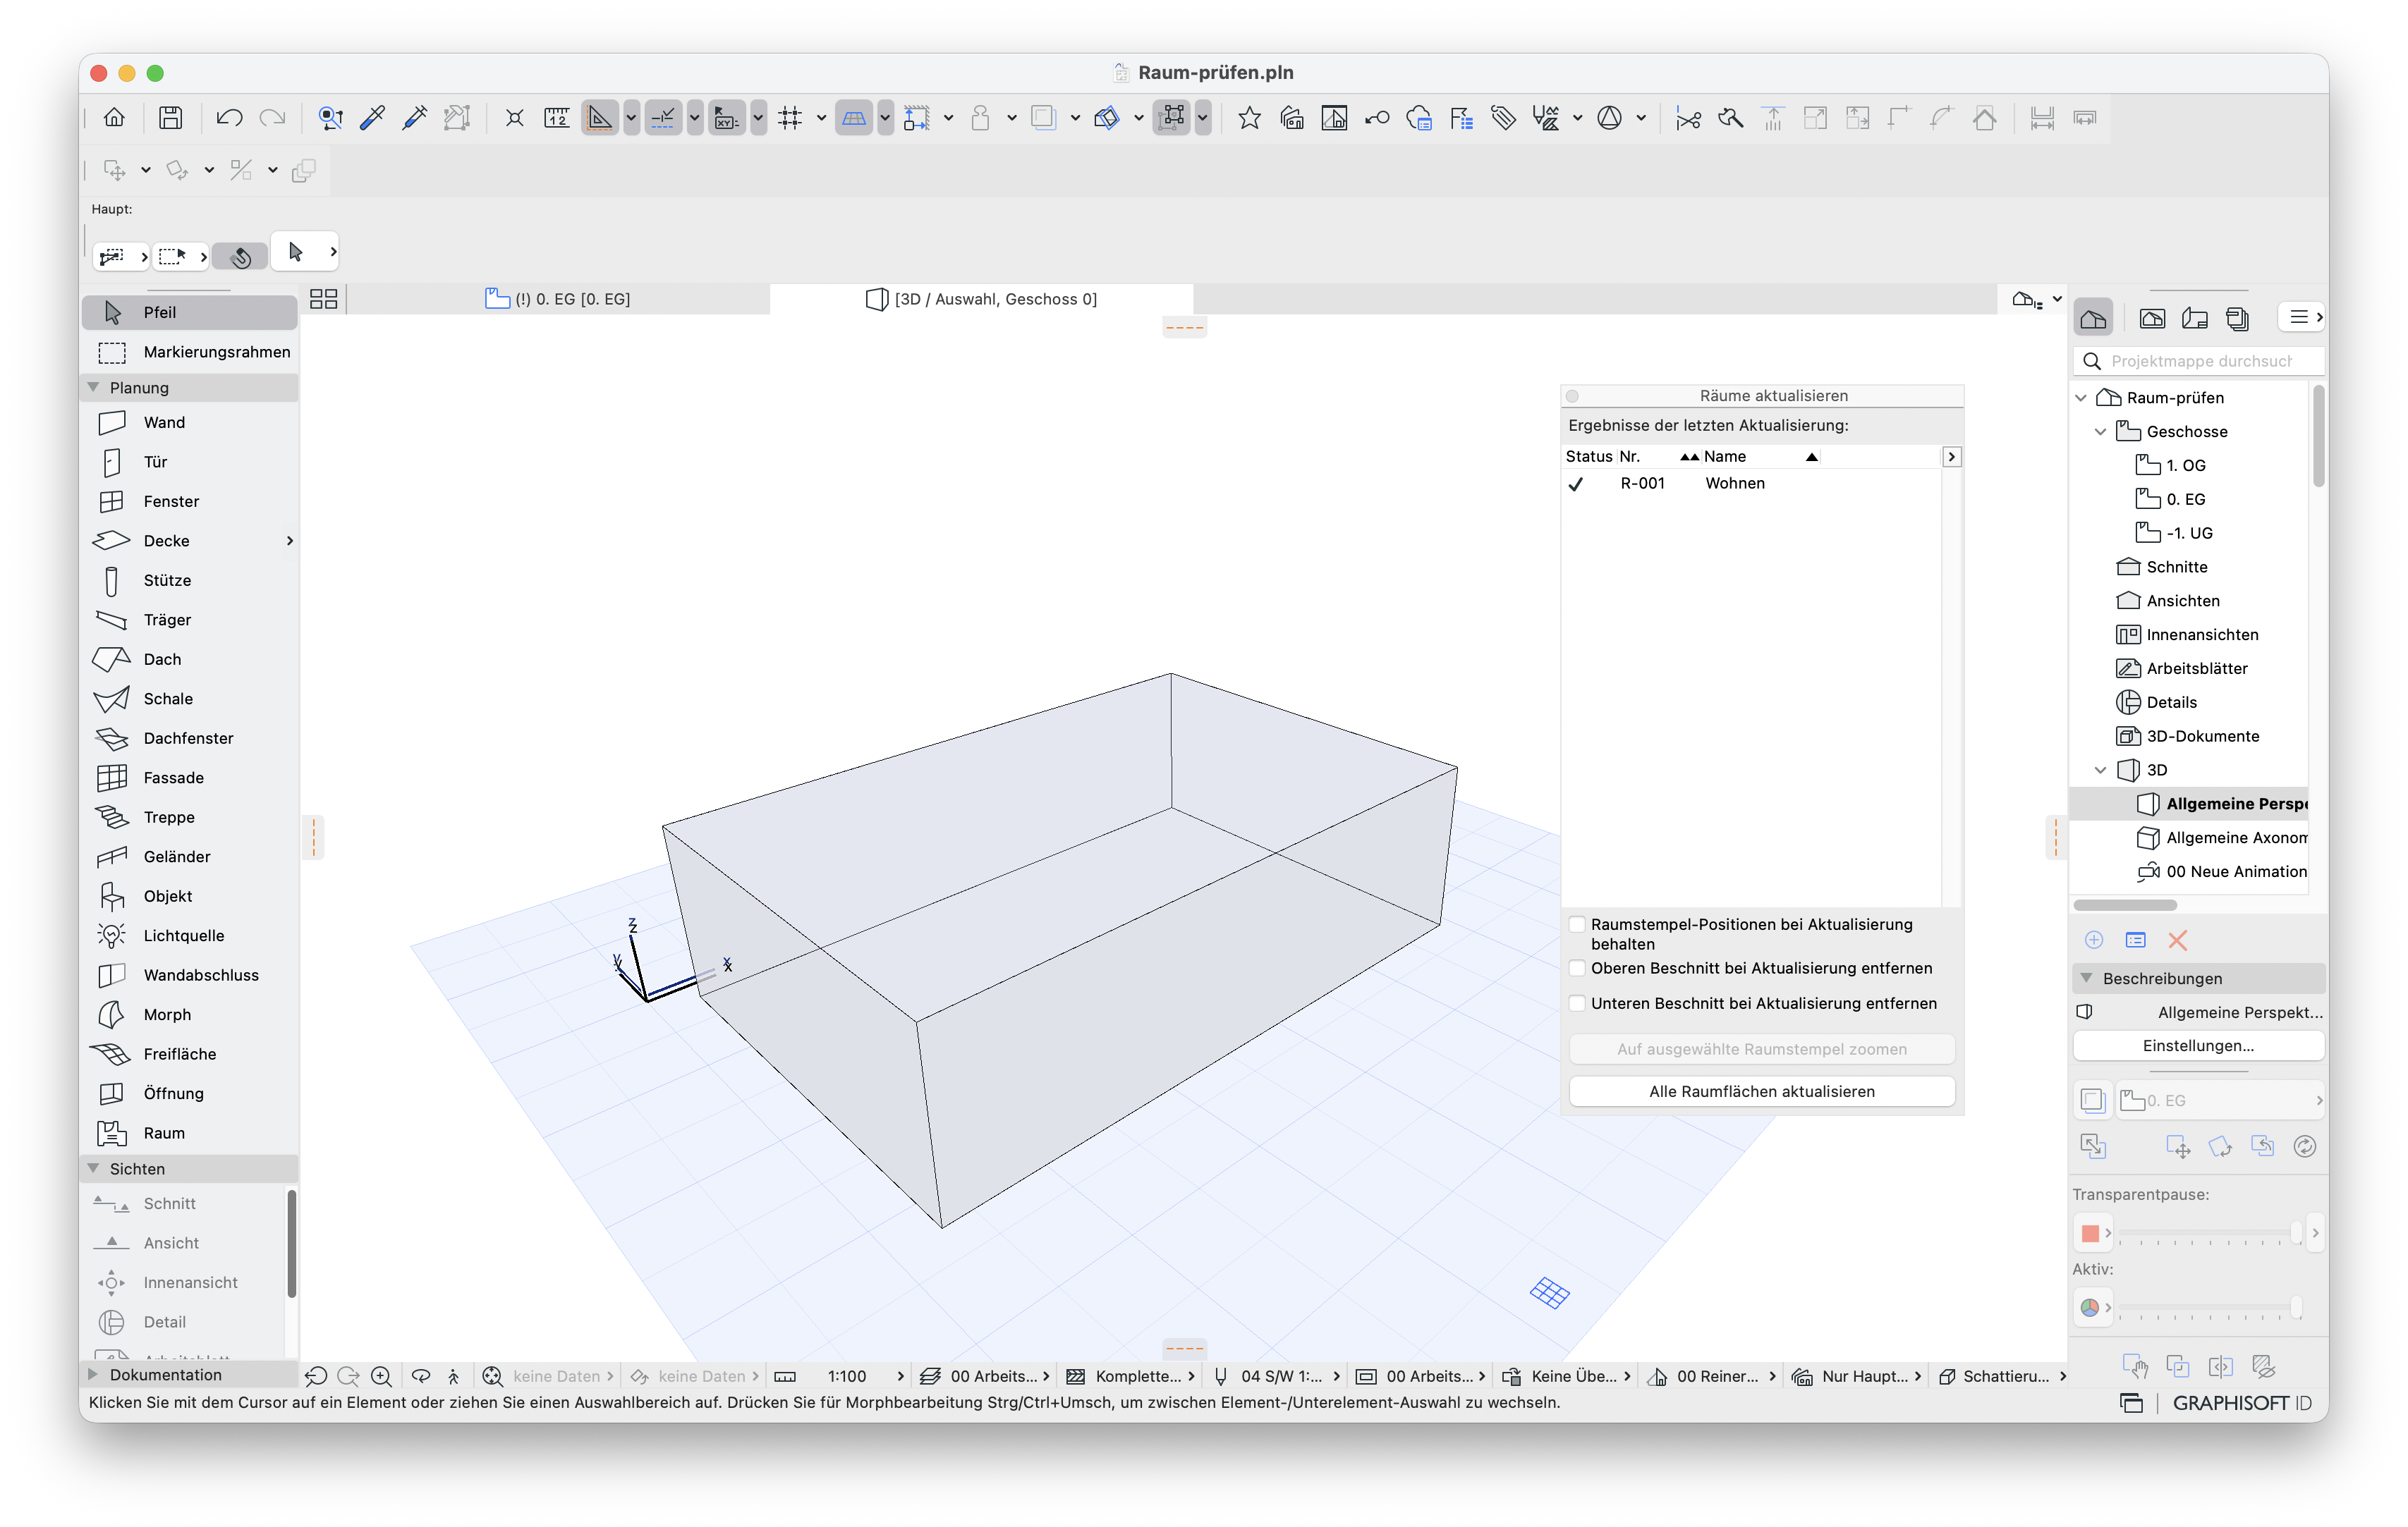Image resolution: width=2408 pixels, height=1527 pixels.
Task: Open the Publisher-Sets navigator tab
Action: pos(2237,318)
